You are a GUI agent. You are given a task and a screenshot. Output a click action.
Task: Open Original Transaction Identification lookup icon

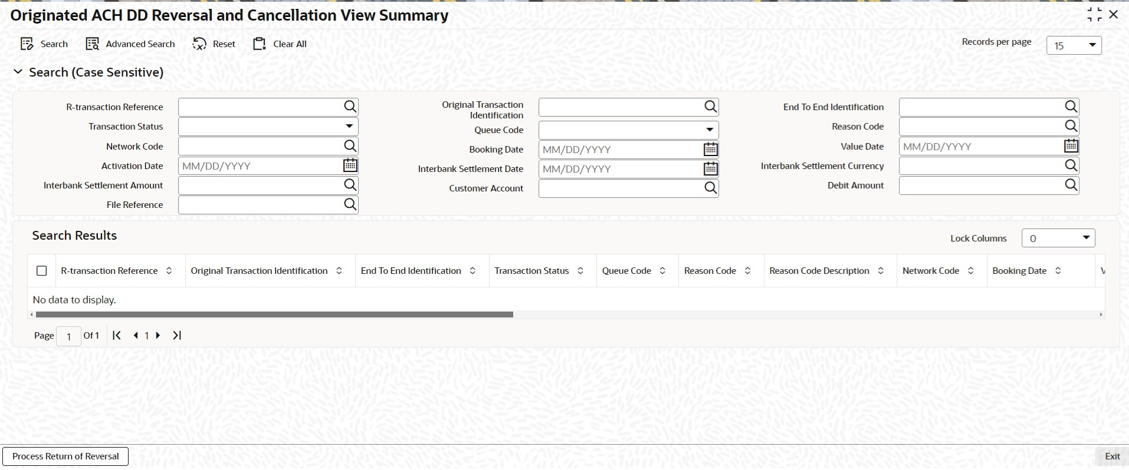710,107
